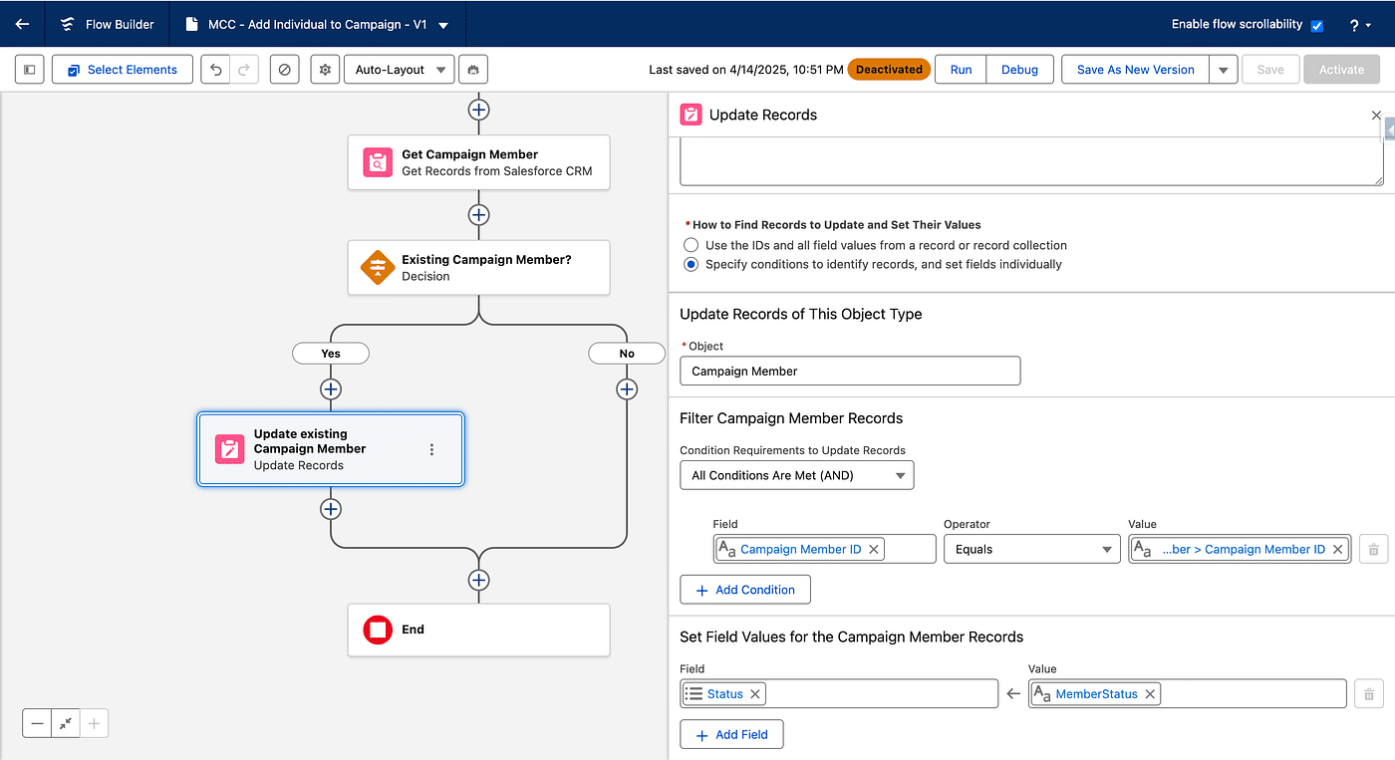Screen dimensions: 1395x760
Task: Click the Get Campaign Member element icon
Action: pos(378,162)
